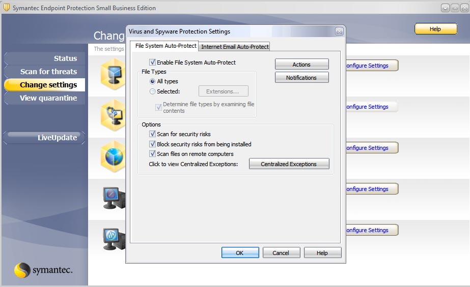
Task: Click second Configure Settings button in main window
Action: pyautogui.click(x=372, y=107)
